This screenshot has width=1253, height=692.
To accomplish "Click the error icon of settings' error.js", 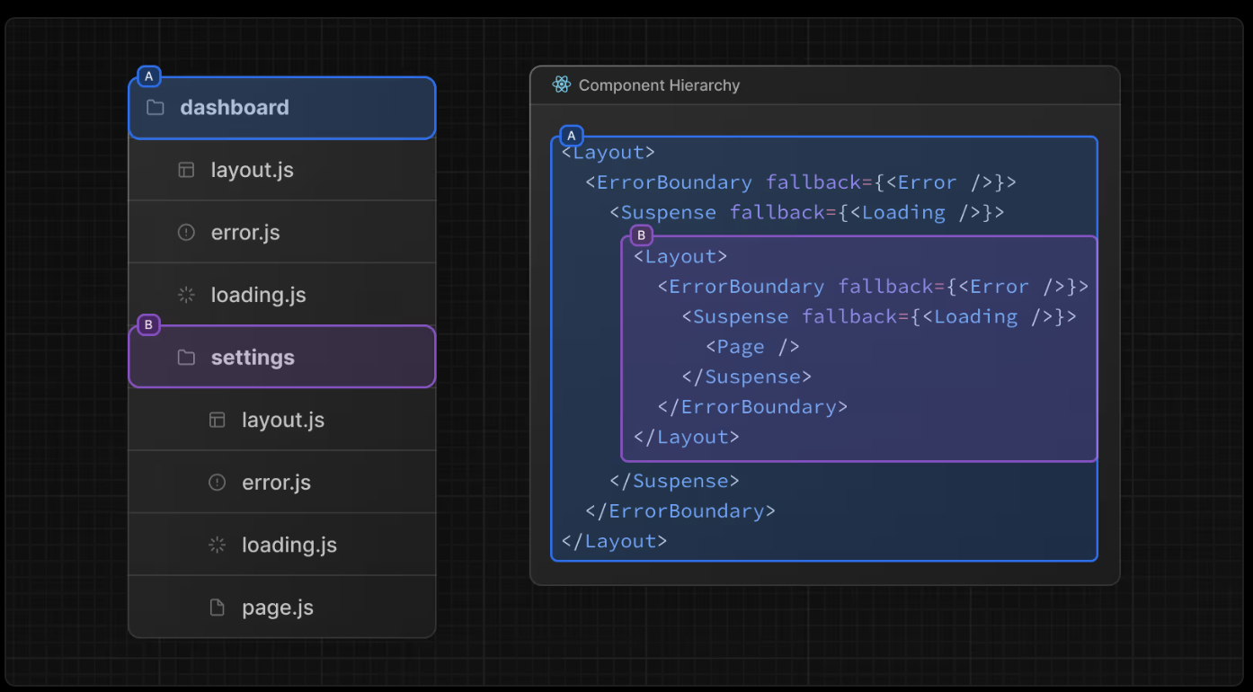I will (217, 483).
